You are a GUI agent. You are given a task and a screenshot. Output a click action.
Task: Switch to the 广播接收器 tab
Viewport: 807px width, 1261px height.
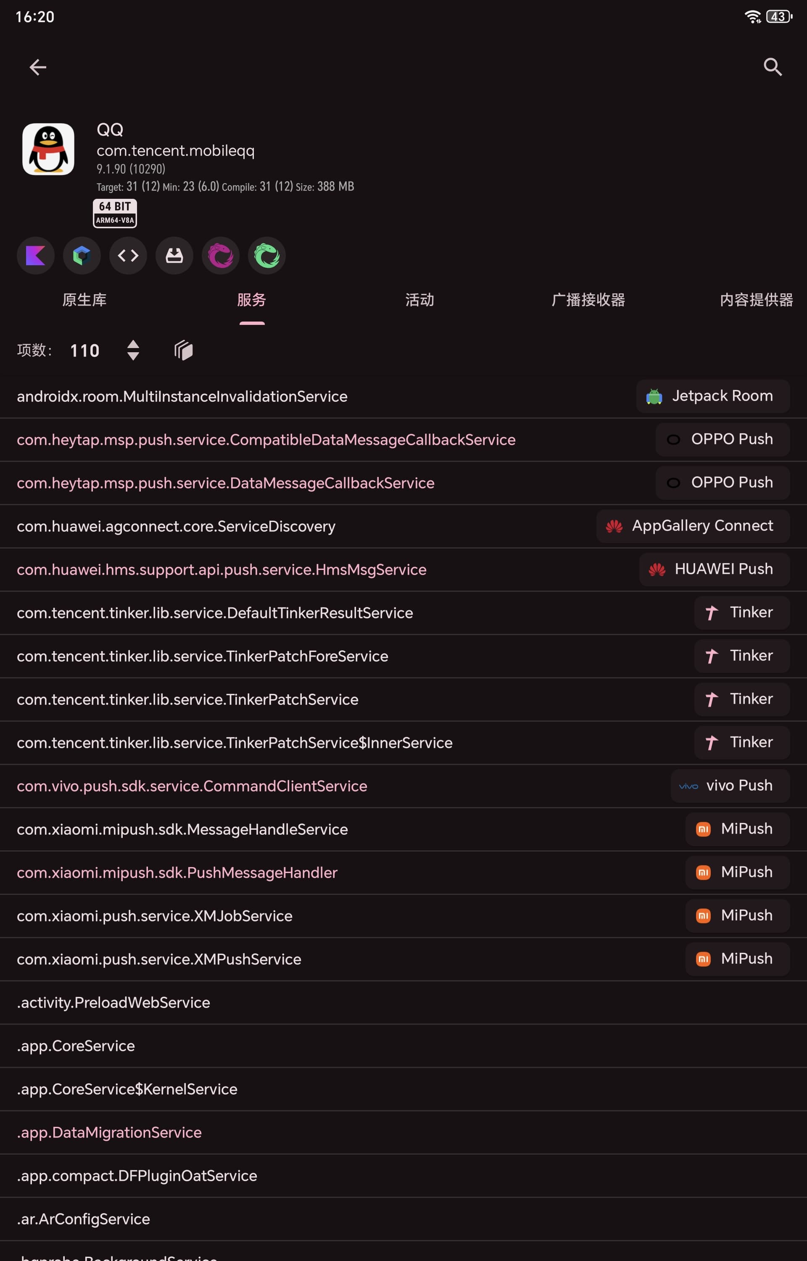point(588,300)
